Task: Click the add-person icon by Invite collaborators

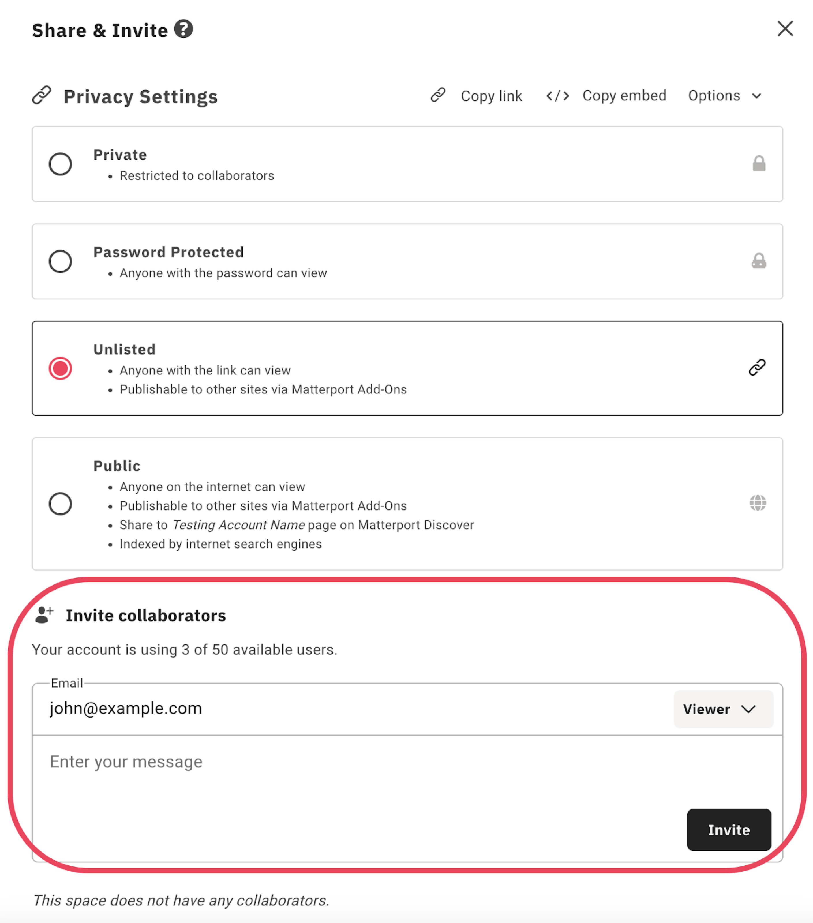Action: coord(44,615)
